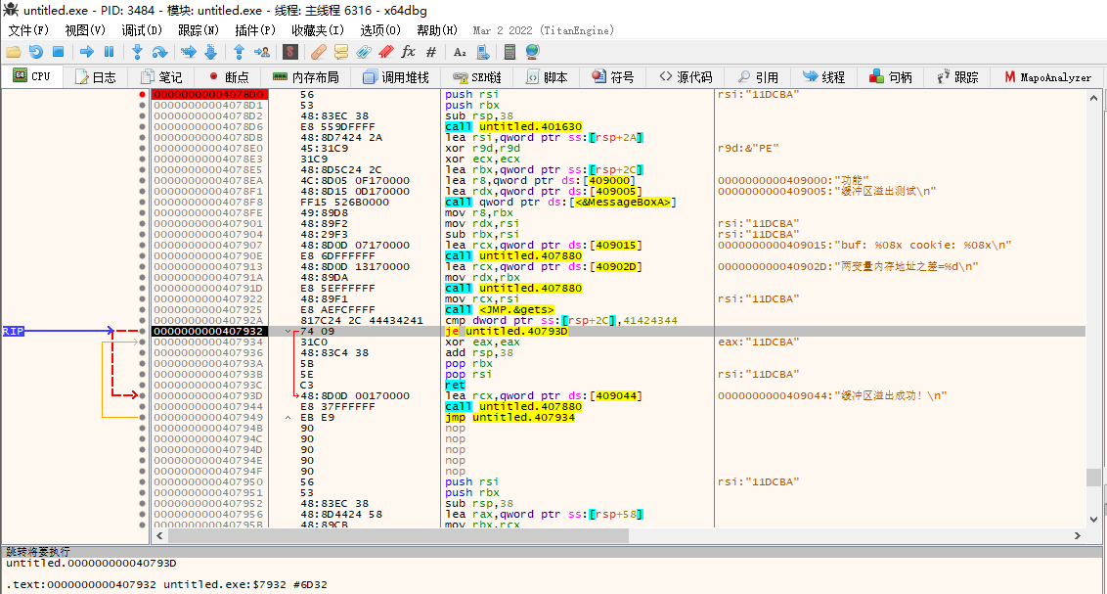Image resolution: width=1107 pixels, height=594 pixels.
Task: Toggle breakpoint dot at address 407934
Action: tap(142, 343)
